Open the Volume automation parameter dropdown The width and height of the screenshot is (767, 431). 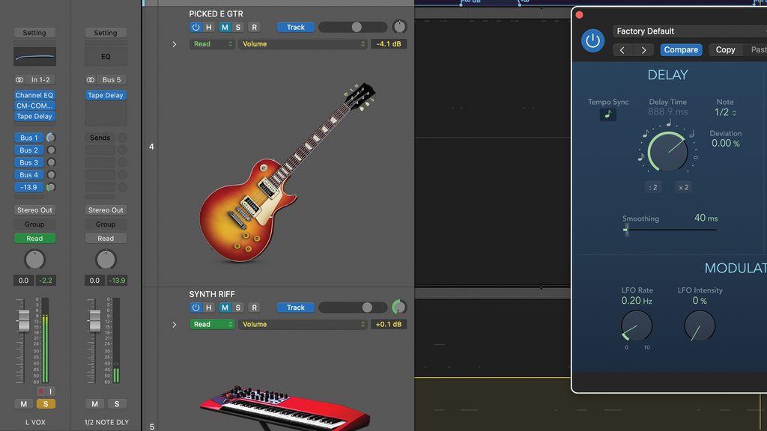[x=303, y=43]
